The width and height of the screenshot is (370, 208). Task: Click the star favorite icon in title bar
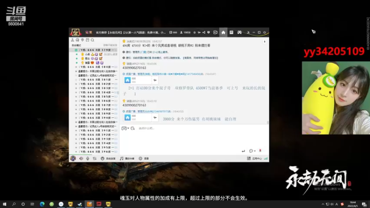pos(194,32)
